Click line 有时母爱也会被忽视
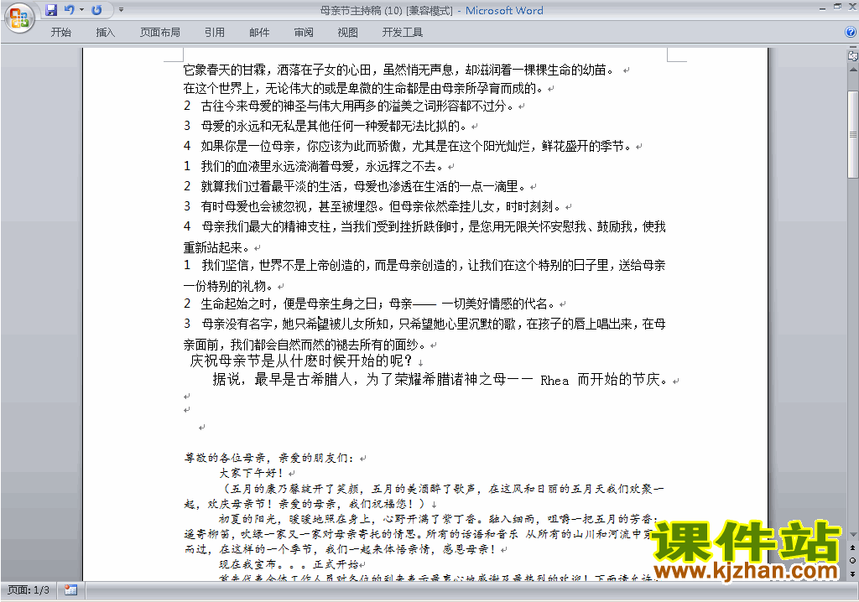Screen dimensions: 859x602 [372, 206]
